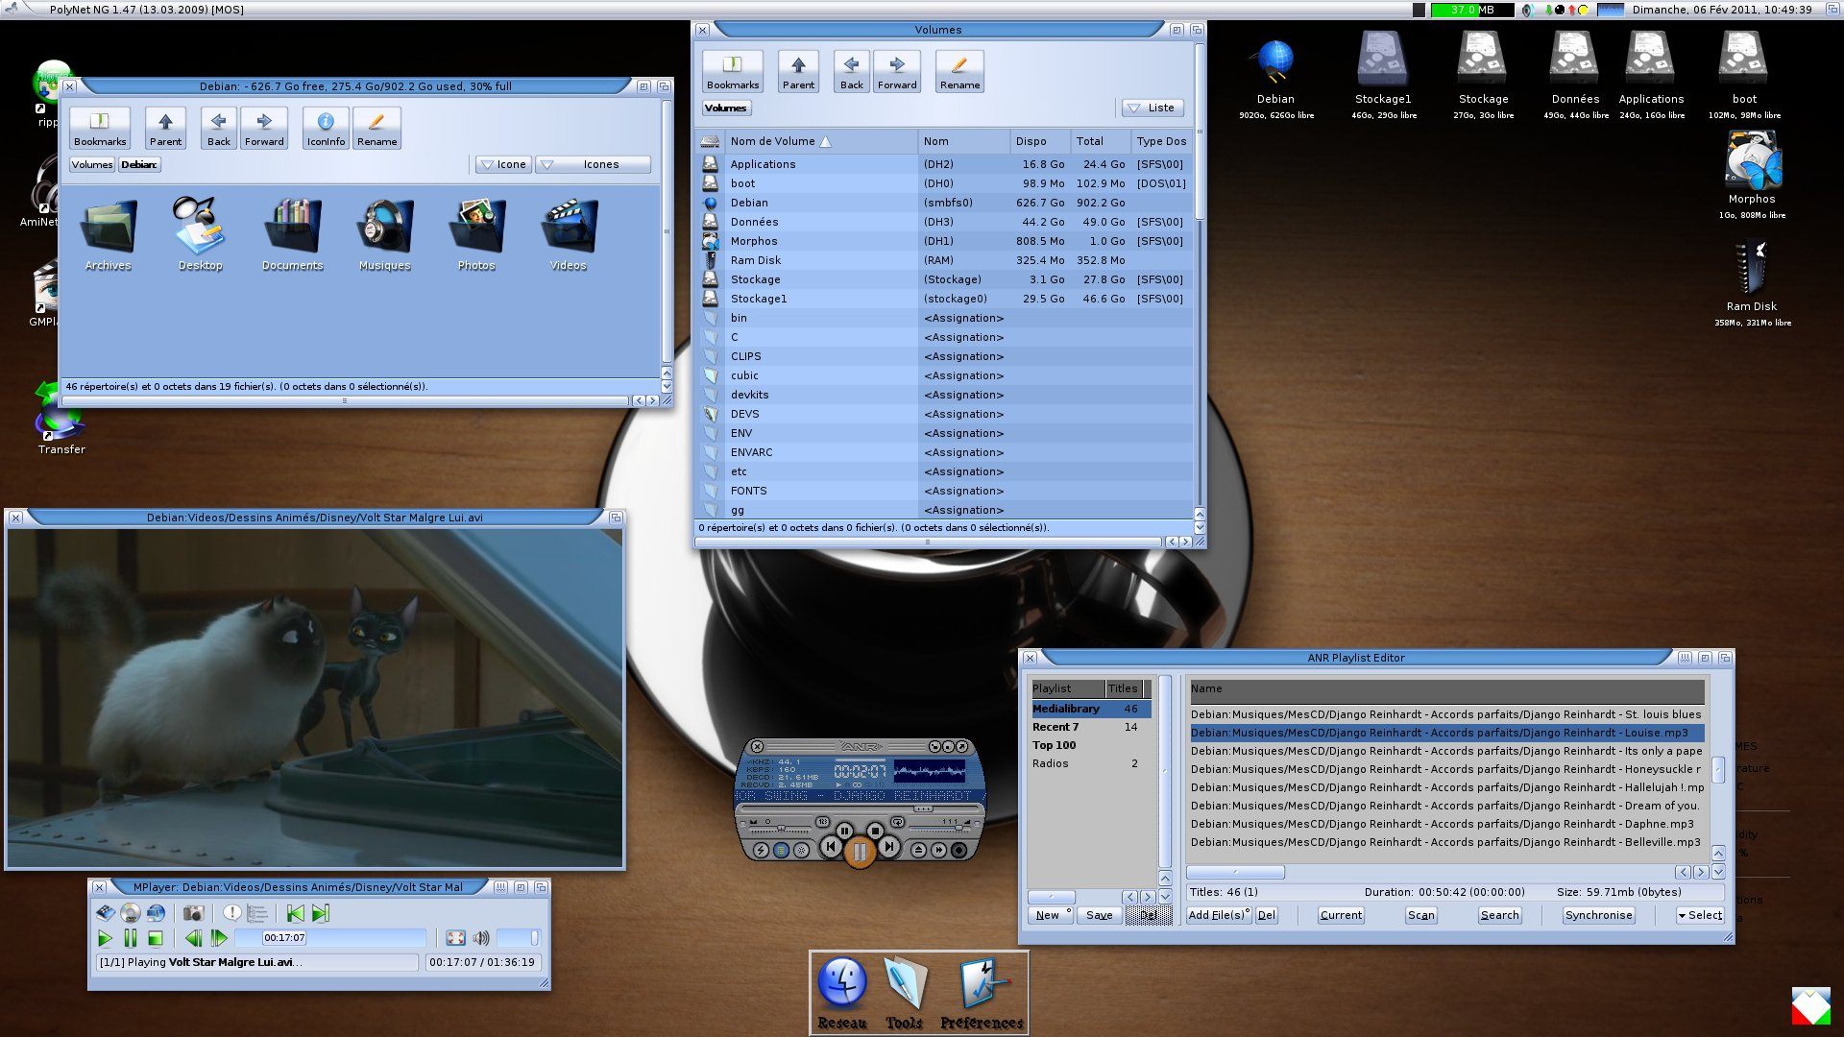This screenshot has width=1844, height=1037.
Task: Toggle ANR repeat mode button
Action: click(x=897, y=822)
